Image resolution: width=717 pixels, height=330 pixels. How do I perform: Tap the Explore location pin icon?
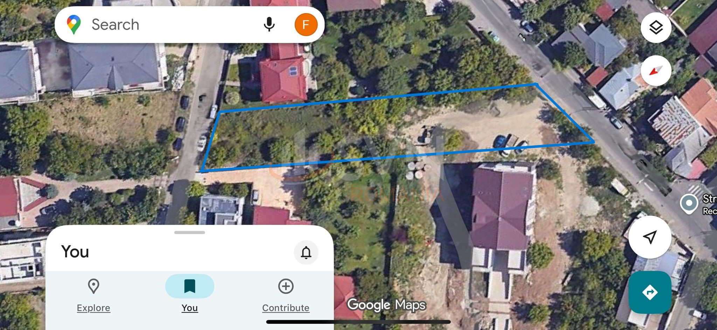click(93, 286)
